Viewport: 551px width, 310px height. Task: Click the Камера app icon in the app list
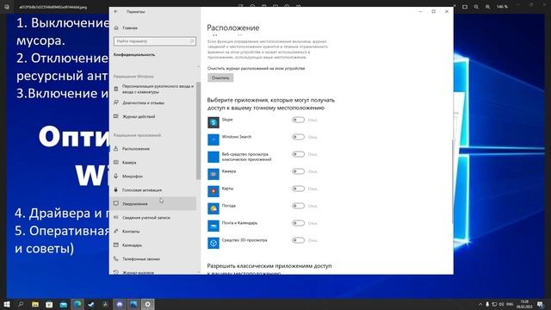coord(214,174)
